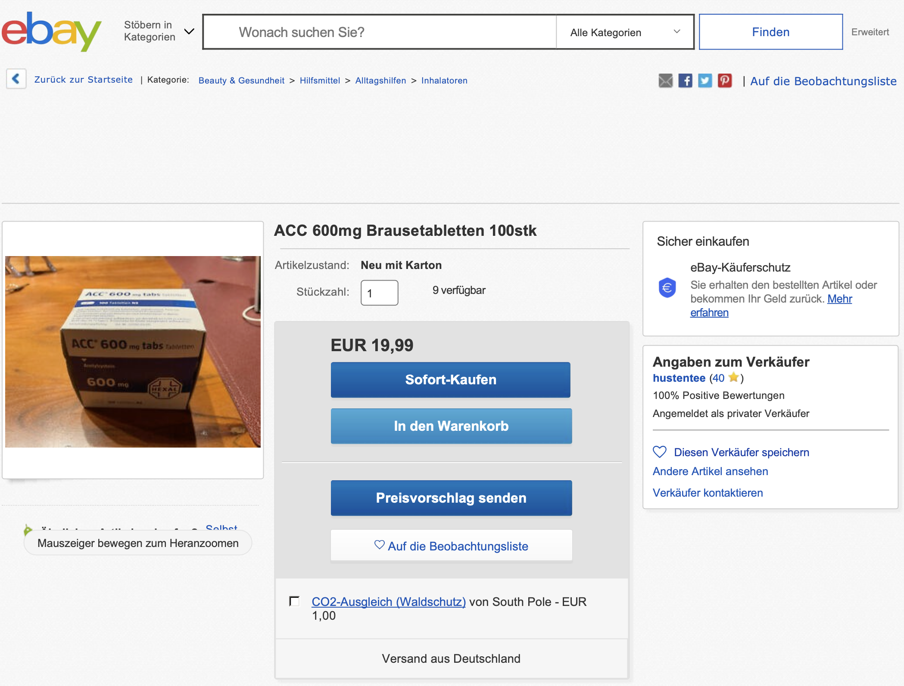
Task: Share listing via email icon
Action: point(665,80)
